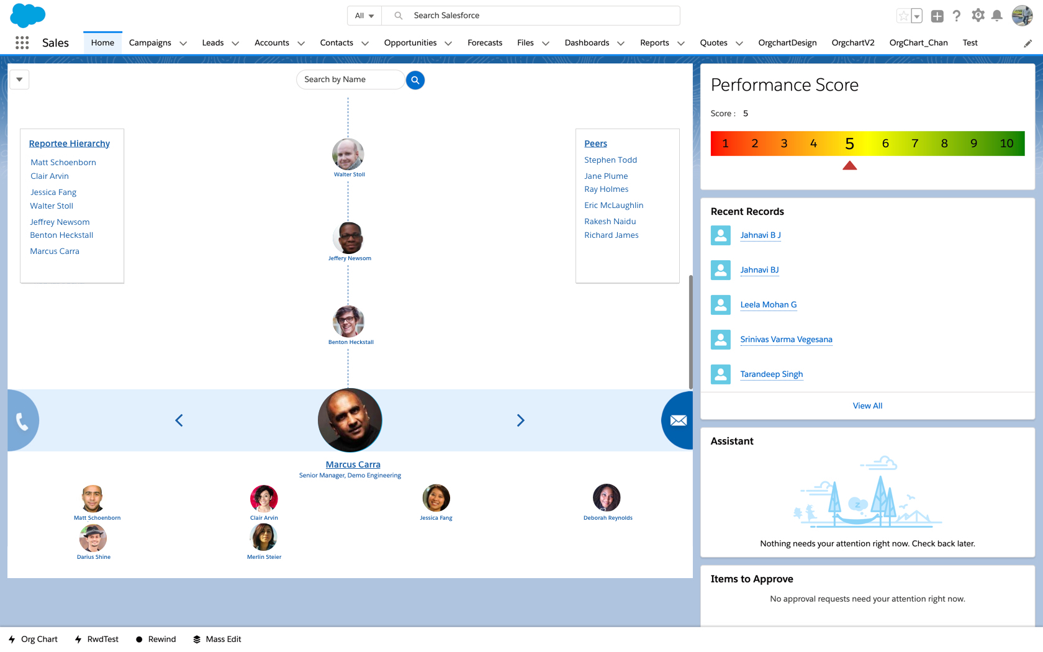The width and height of the screenshot is (1043, 652).
Task: Click the edit navigation pencil icon
Action: click(x=1028, y=43)
